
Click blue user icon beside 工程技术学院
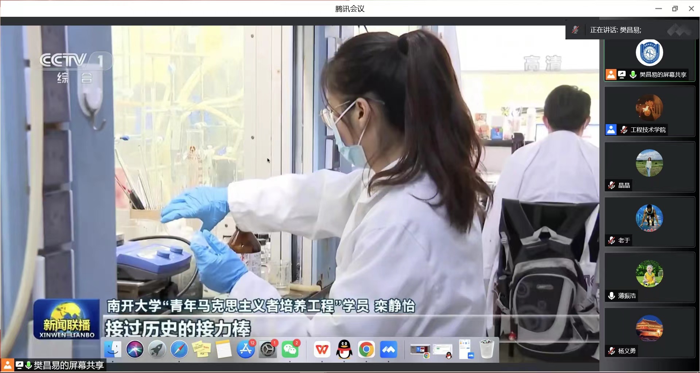point(611,130)
